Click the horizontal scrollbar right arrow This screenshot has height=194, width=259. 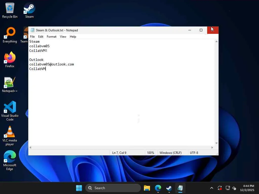(212, 148)
